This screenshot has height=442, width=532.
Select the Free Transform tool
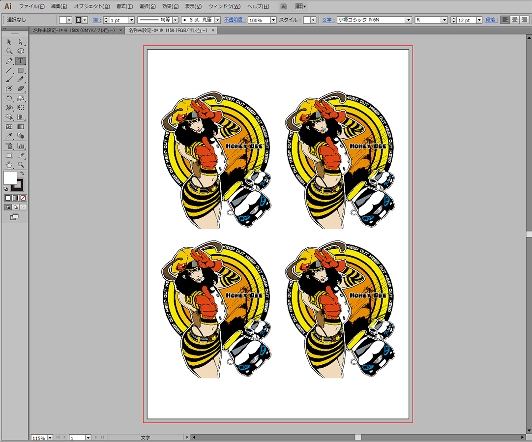tap(21, 108)
